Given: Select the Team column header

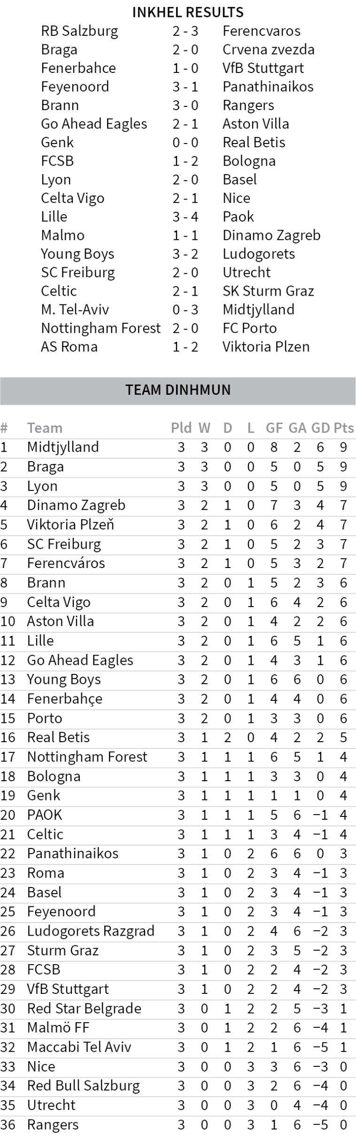Looking at the screenshot, I should [x=45, y=428].
